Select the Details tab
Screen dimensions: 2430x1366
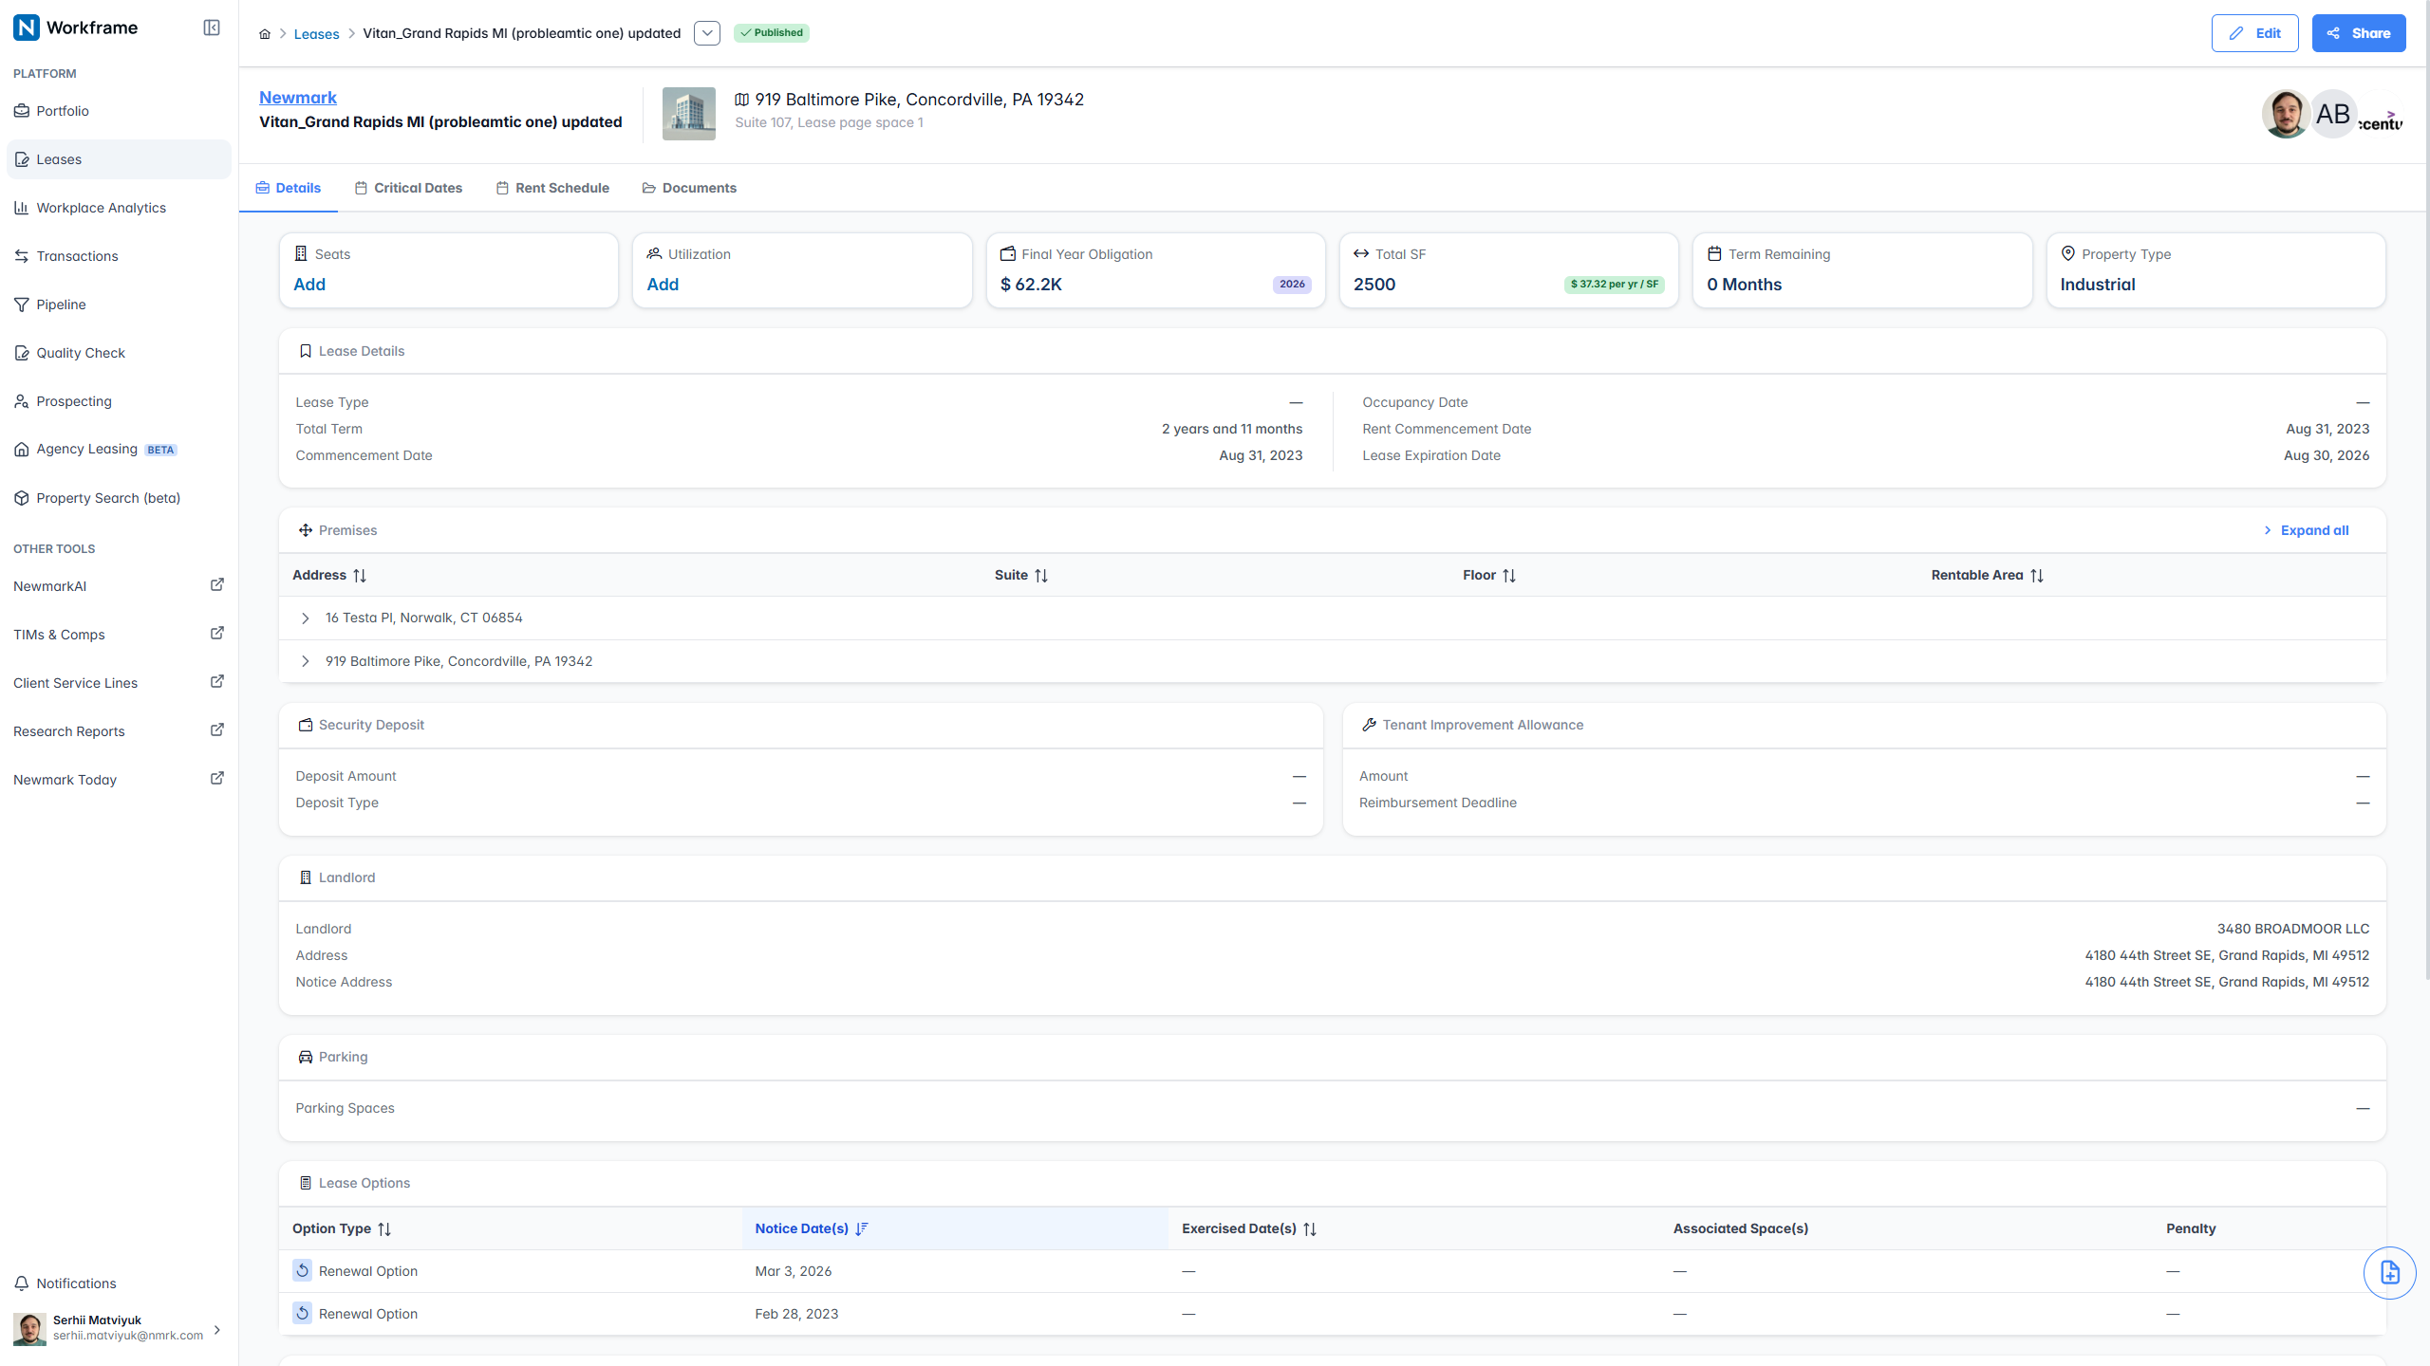point(289,188)
